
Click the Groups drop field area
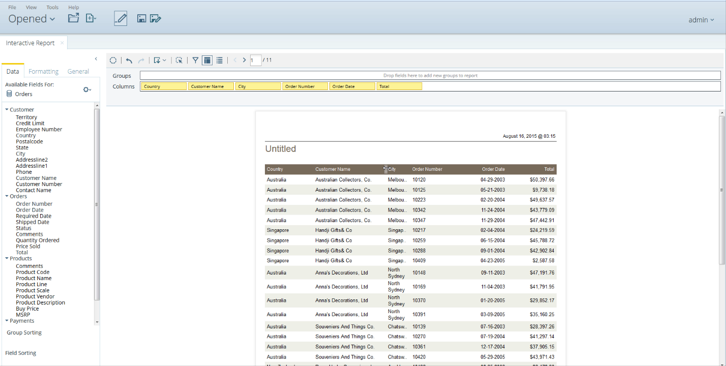click(x=430, y=76)
